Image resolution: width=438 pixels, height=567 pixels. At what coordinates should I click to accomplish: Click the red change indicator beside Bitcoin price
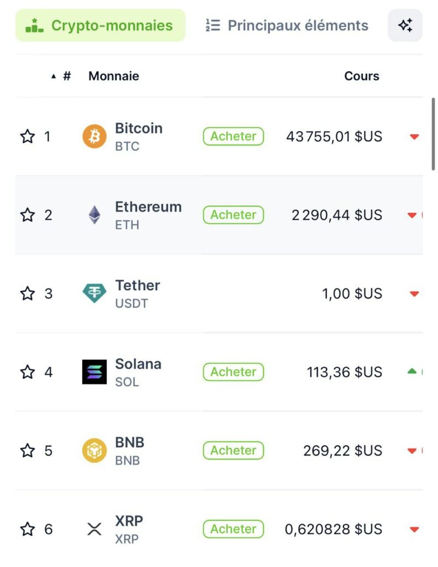tap(414, 136)
